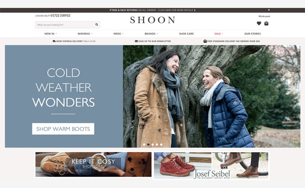Click the free delivery bag icon
This screenshot has width=305, height=188.
pyautogui.click(x=205, y=41)
